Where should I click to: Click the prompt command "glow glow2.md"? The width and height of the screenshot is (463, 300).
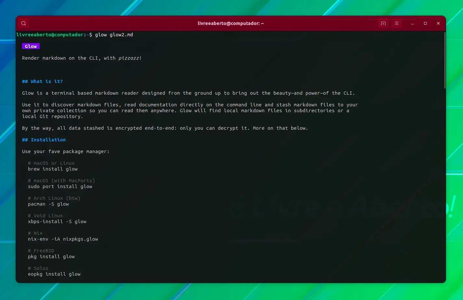point(114,35)
